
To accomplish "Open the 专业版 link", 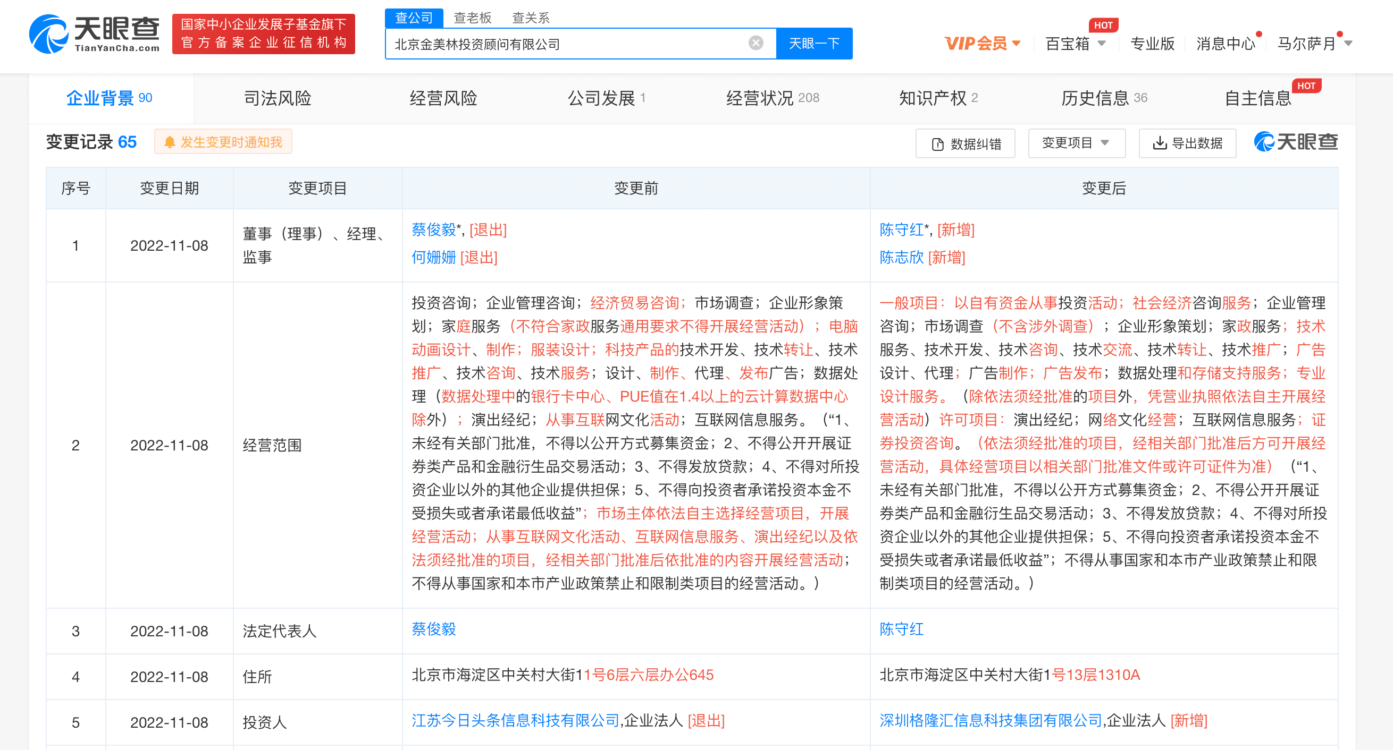I will (x=1152, y=43).
